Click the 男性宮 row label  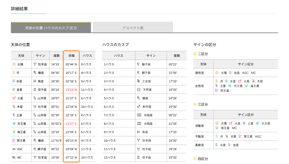point(199,73)
